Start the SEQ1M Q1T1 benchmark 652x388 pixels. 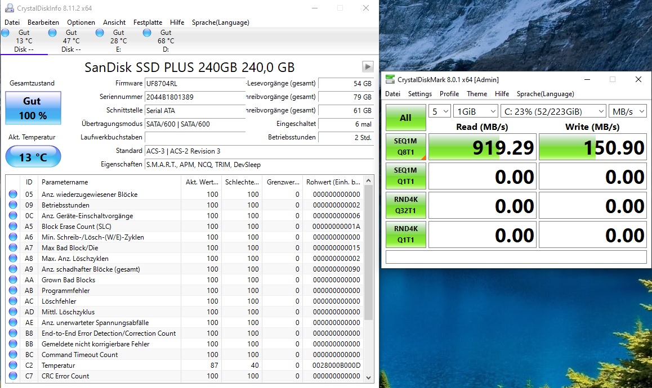[405, 175]
